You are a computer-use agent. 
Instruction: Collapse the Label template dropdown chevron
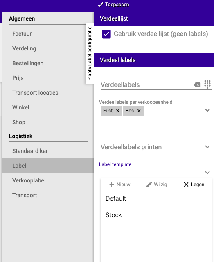click(x=207, y=173)
